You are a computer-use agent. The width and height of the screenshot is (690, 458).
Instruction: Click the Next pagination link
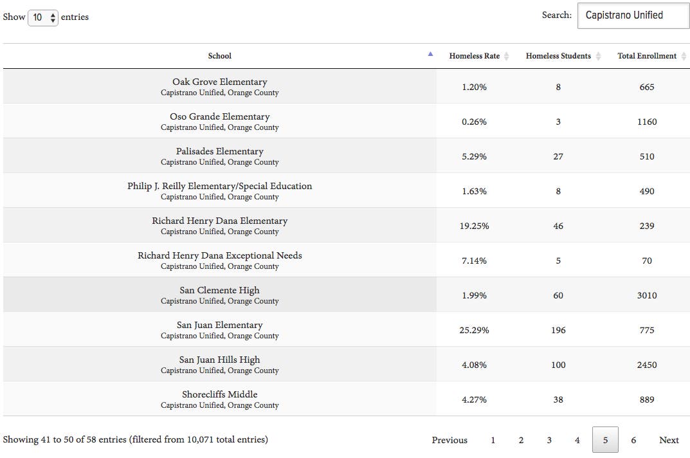pyautogui.click(x=669, y=440)
